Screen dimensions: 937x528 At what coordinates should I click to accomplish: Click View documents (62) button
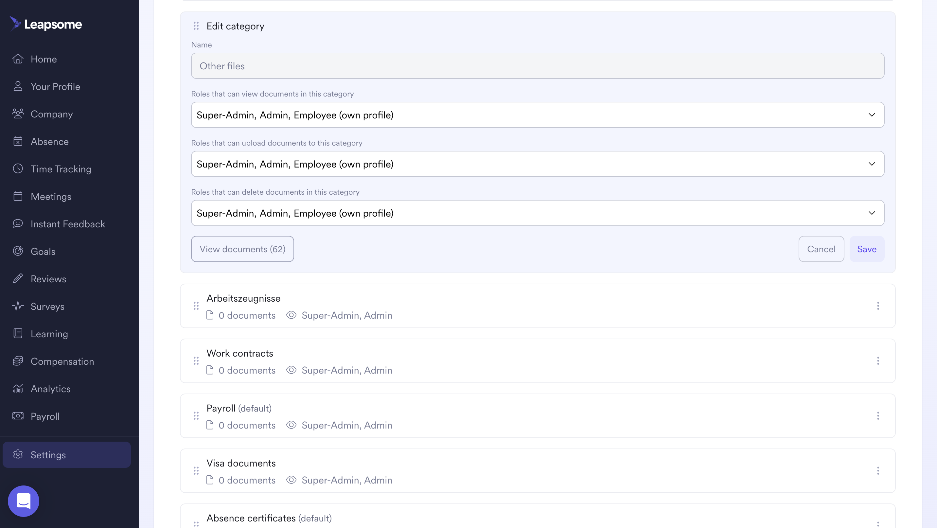coord(243,249)
